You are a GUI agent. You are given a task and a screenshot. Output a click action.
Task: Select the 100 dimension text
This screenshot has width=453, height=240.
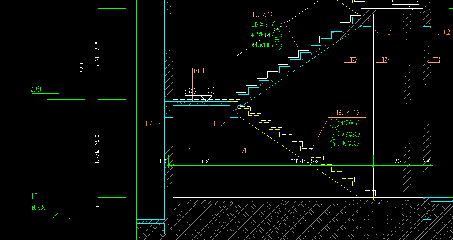pos(163,161)
